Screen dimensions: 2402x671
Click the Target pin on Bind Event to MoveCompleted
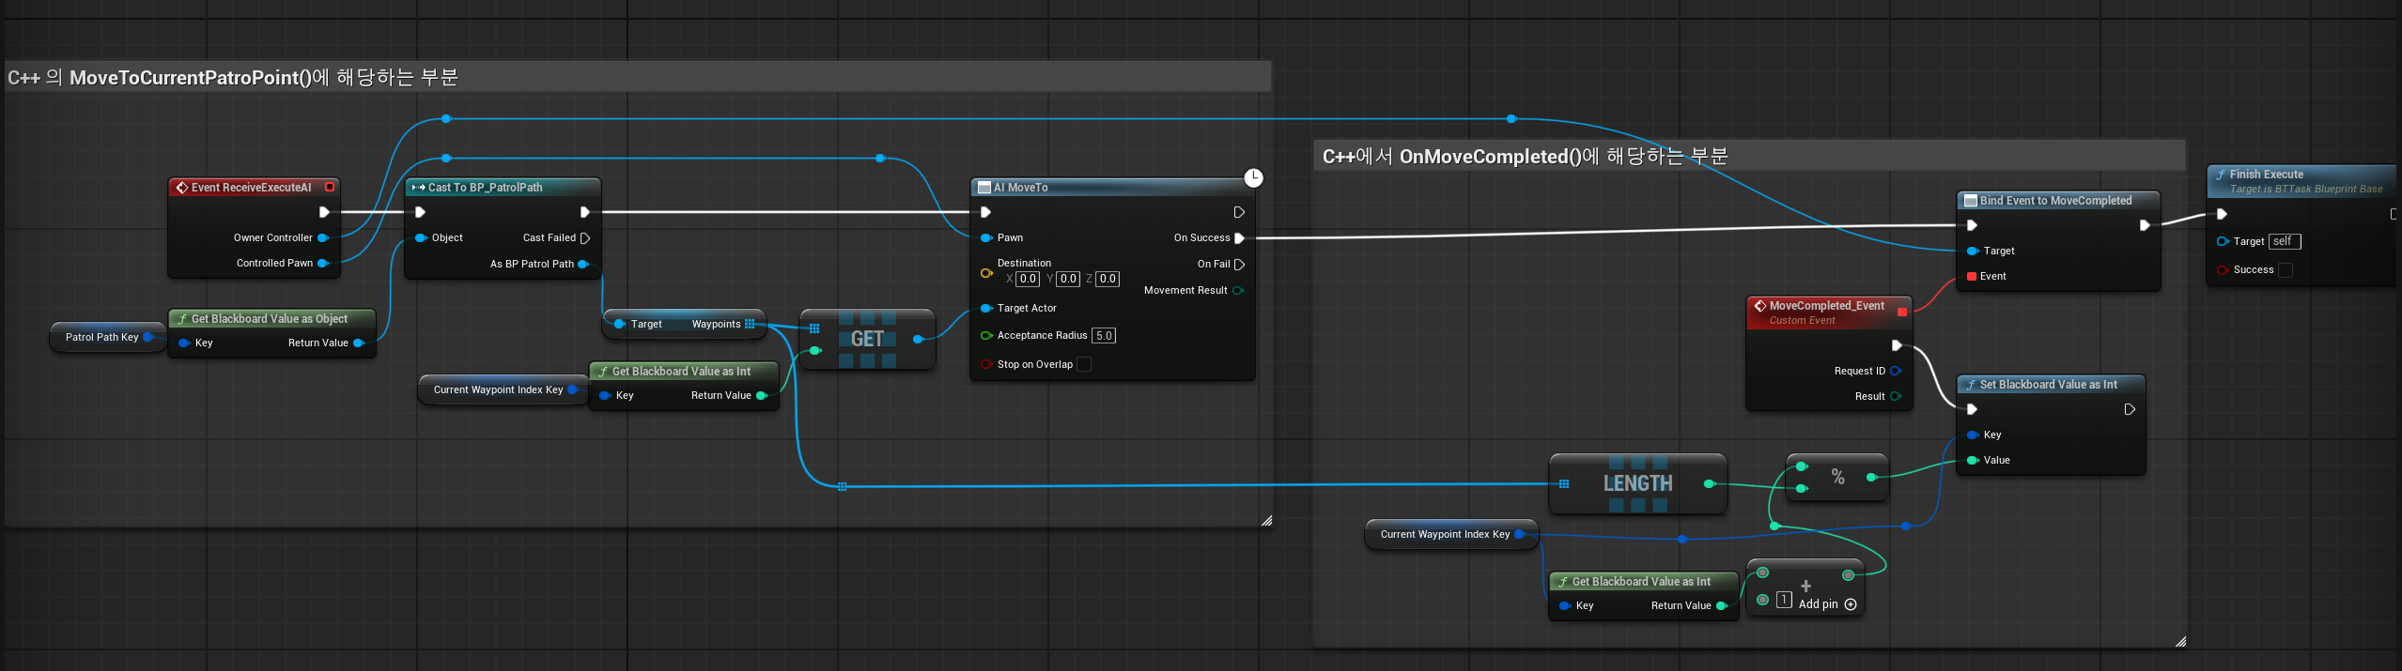click(1973, 252)
